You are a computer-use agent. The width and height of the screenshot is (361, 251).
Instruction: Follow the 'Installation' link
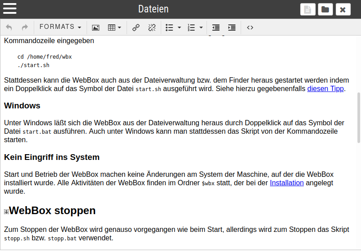click(x=287, y=183)
